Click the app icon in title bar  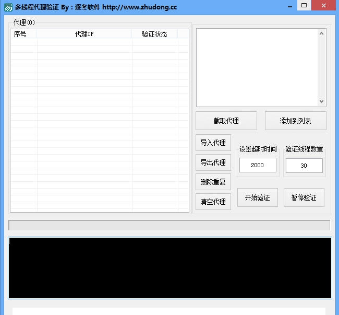click(8, 7)
